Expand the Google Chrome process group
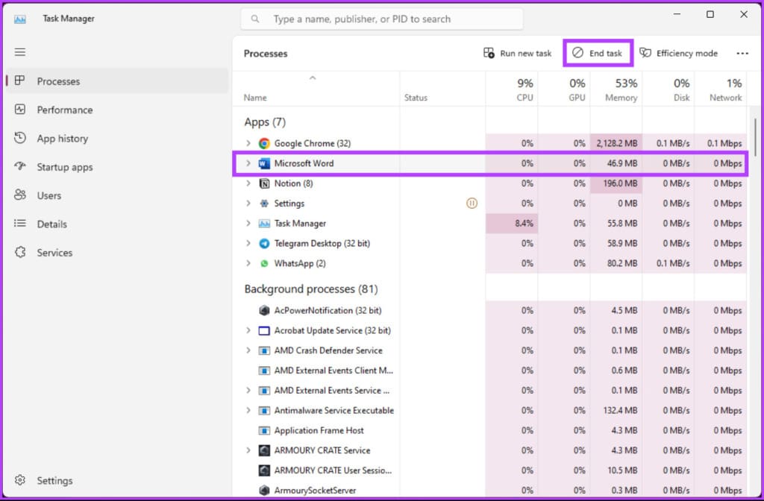This screenshot has height=501, width=764. pos(248,143)
